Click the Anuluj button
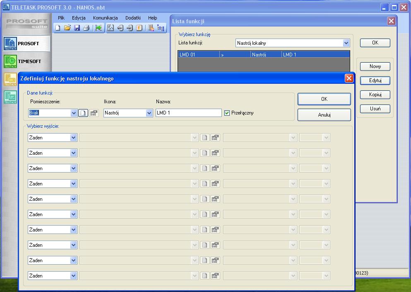The image size is (411, 292). [324, 115]
